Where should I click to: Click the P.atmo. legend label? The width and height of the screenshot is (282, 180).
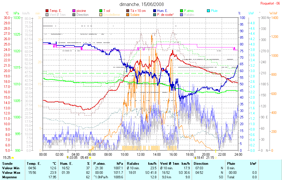tap(189, 11)
